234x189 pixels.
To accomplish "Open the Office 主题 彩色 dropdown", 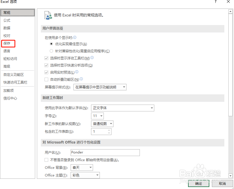I will (x=85, y=175).
